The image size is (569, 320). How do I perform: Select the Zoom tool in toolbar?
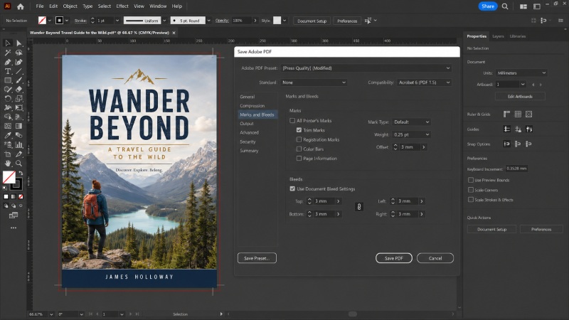[x=19, y=164]
